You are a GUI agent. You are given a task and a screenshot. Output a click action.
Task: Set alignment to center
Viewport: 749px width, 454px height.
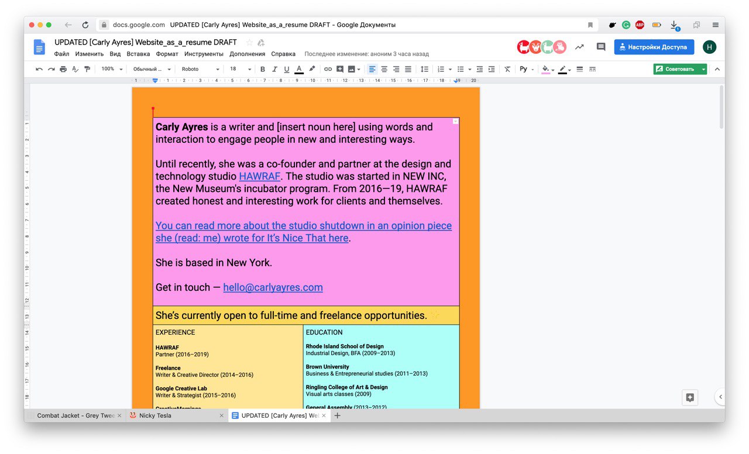click(384, 69)
